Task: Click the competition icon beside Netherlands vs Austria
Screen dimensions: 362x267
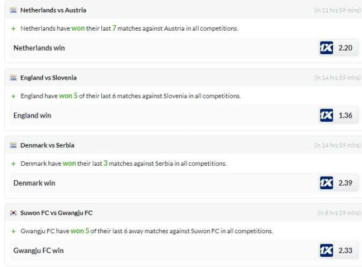Action: (13, 10)
